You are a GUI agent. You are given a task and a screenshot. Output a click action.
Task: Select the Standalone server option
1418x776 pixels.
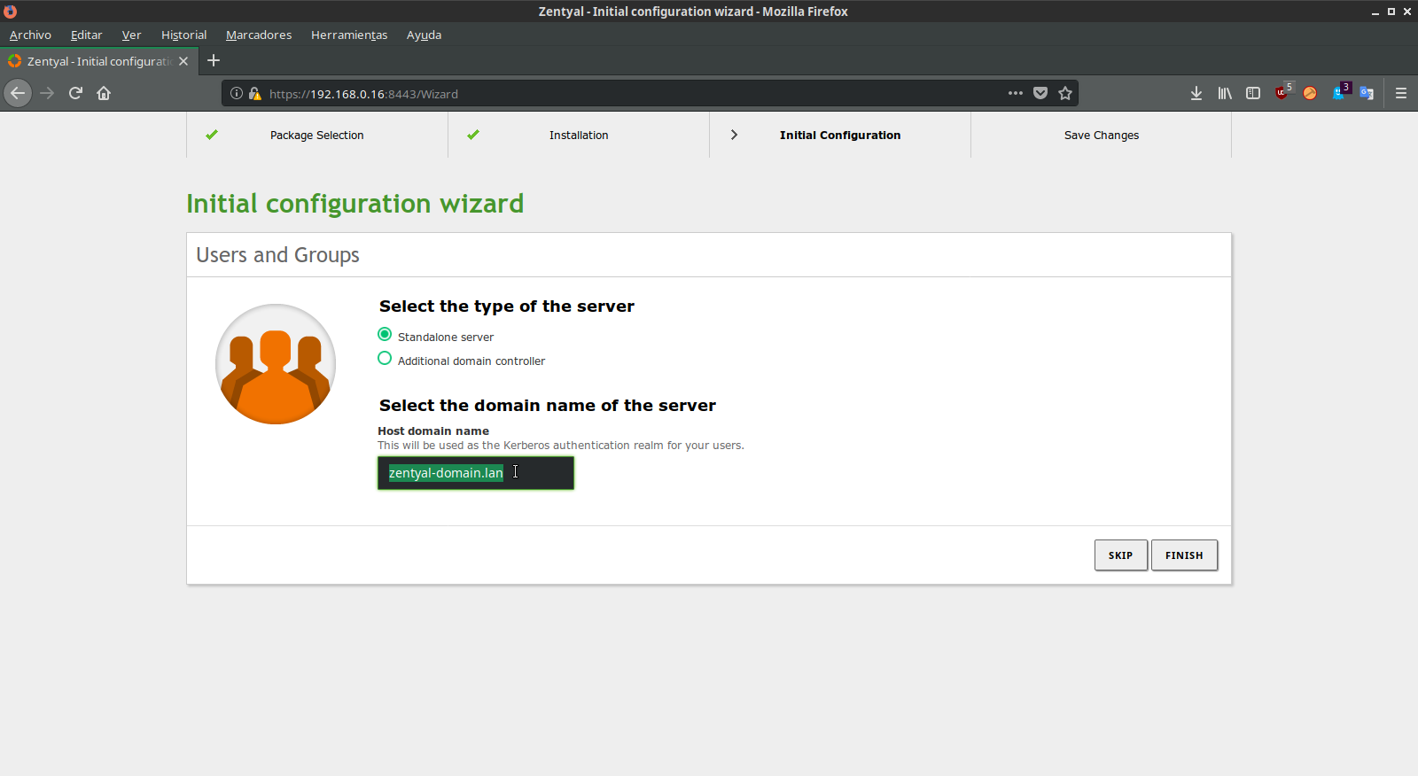coord(385,335)
